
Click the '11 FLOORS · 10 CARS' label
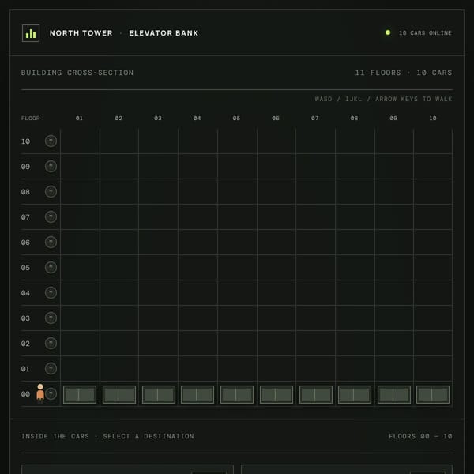tap(404, 73)
